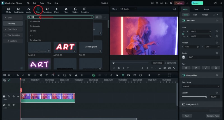Open the Tools menu
Image resolution: width=224 pixels, height=120 pixels.
[x=42, y=3]
